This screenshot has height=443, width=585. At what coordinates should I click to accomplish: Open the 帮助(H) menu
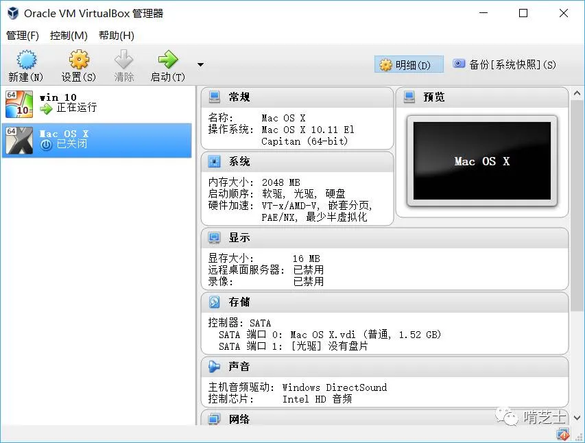click(117, 36)
